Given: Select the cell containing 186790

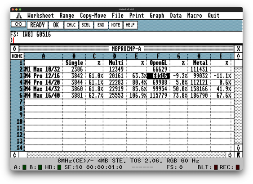Looking at the screenshot, I should coord(199,96).
